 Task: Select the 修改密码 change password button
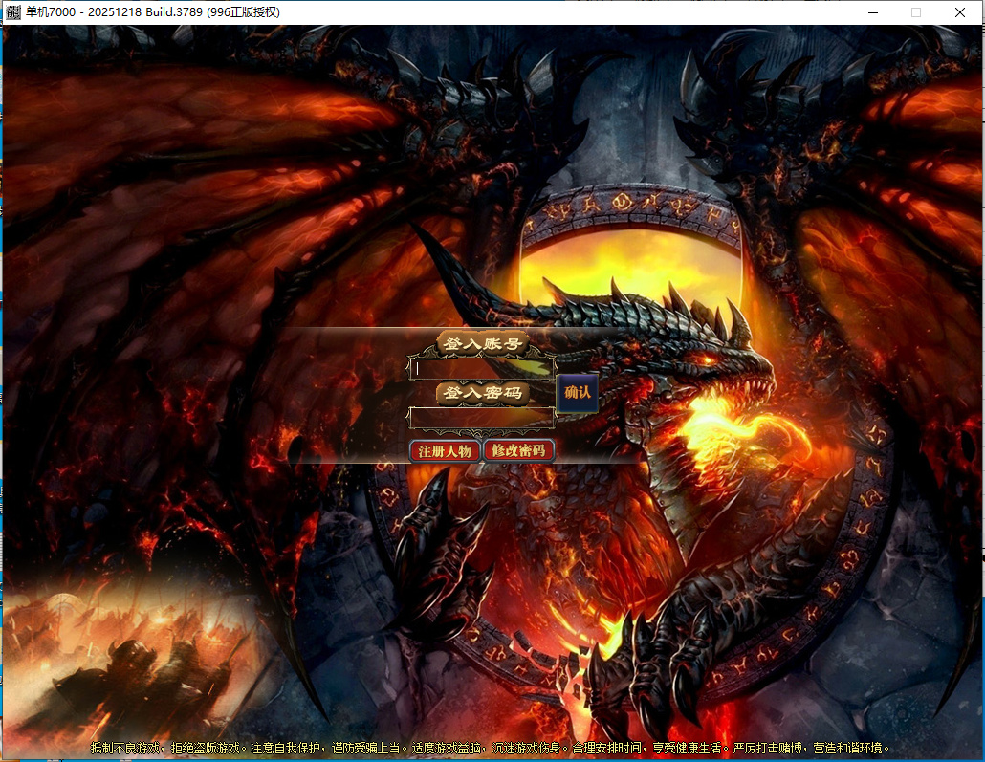coord(518,450)
